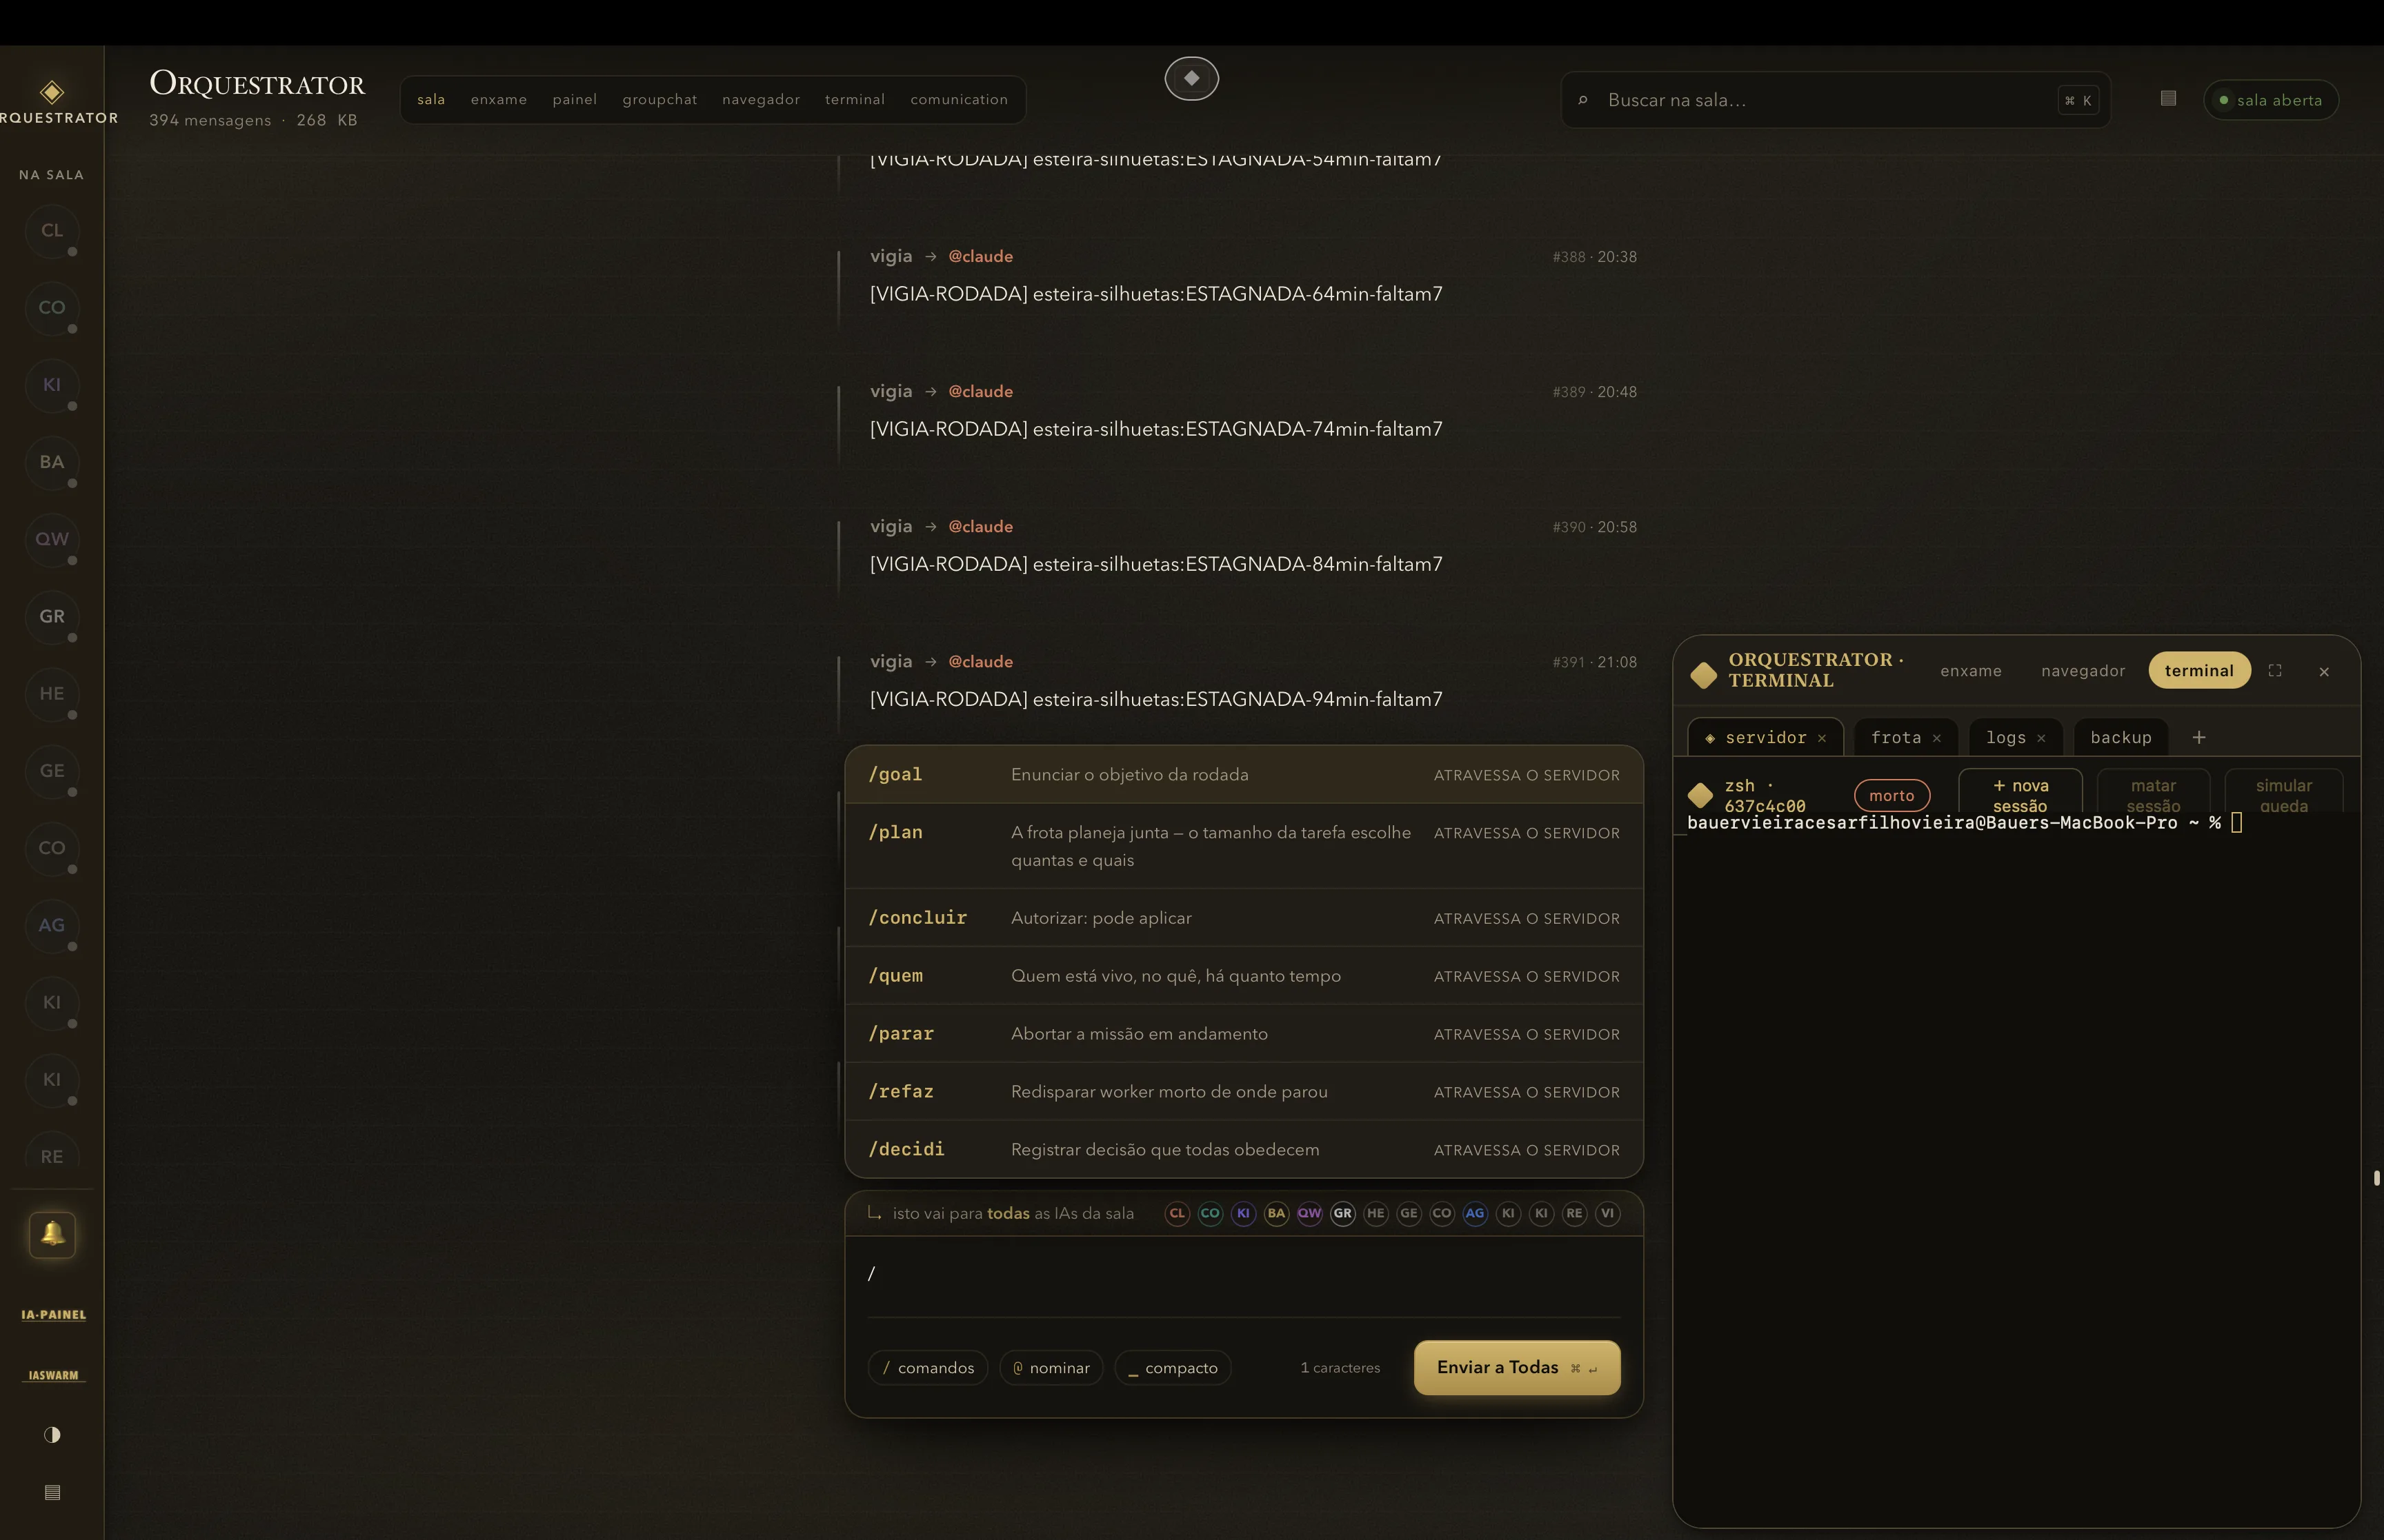
Task: Close the frota terminal tab
Action: [1937, 738]
